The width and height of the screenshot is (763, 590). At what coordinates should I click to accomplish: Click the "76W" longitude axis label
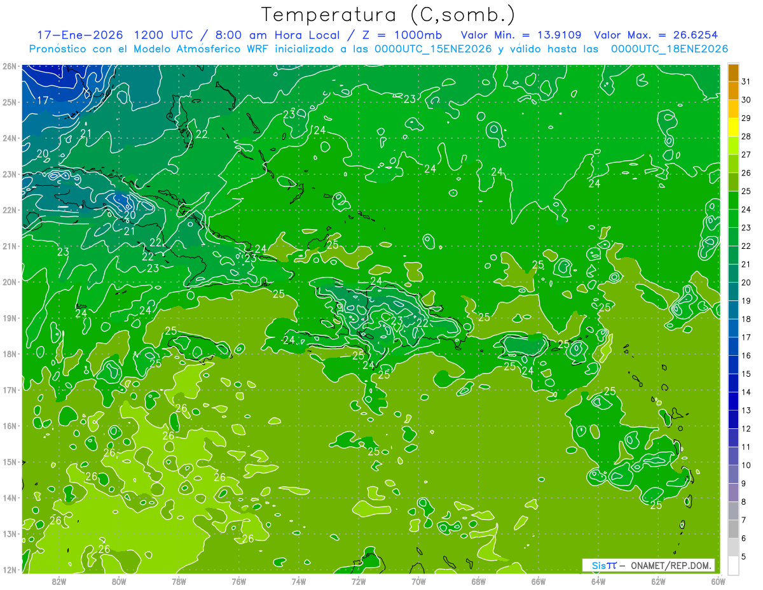239,581
